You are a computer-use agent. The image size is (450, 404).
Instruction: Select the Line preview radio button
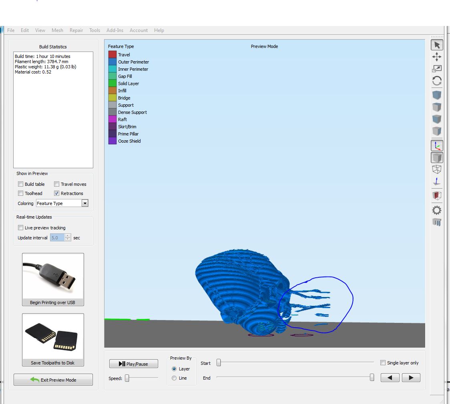174,378
